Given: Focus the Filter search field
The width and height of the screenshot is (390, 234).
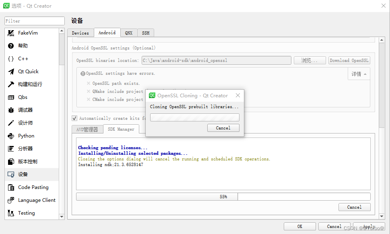Looking at the screenshot, I should click(x=35, y=21).
